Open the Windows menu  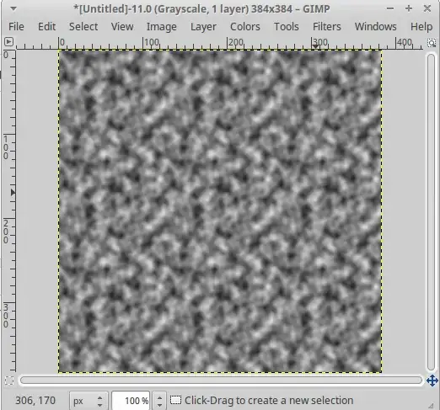376,27
